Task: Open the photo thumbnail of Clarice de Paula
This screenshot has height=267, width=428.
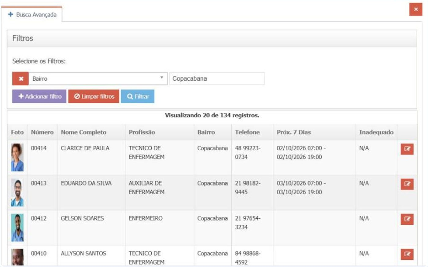Action: pos(17,157)
